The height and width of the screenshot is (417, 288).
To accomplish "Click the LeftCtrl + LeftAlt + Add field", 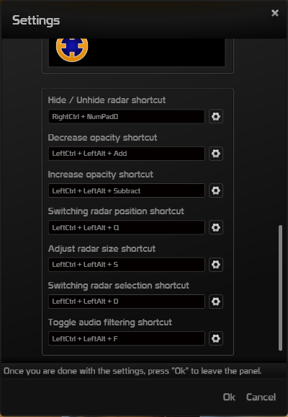I will pos(127,154).
